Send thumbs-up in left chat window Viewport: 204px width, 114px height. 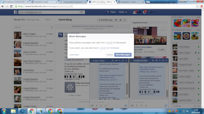click(126, 106)
